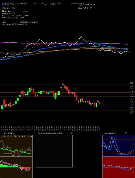Click the 'ADX signal: SELL' text
The height and width of the screenshot is (178, 135).
coord(9,24)
